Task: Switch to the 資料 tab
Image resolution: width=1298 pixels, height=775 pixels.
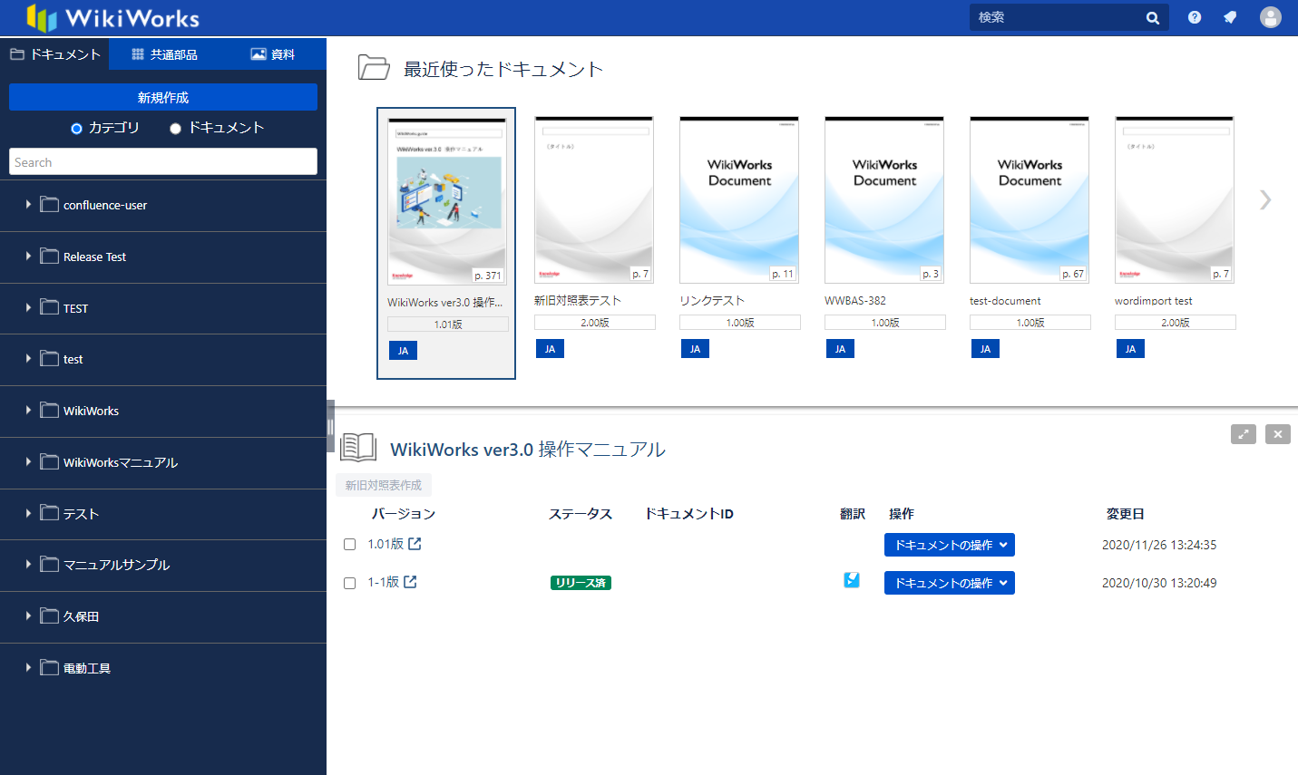Action: (x=272, y=54)
